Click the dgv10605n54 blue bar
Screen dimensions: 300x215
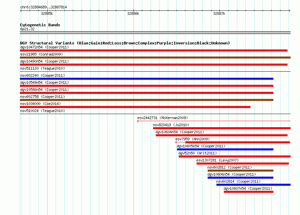coord(225,149)
